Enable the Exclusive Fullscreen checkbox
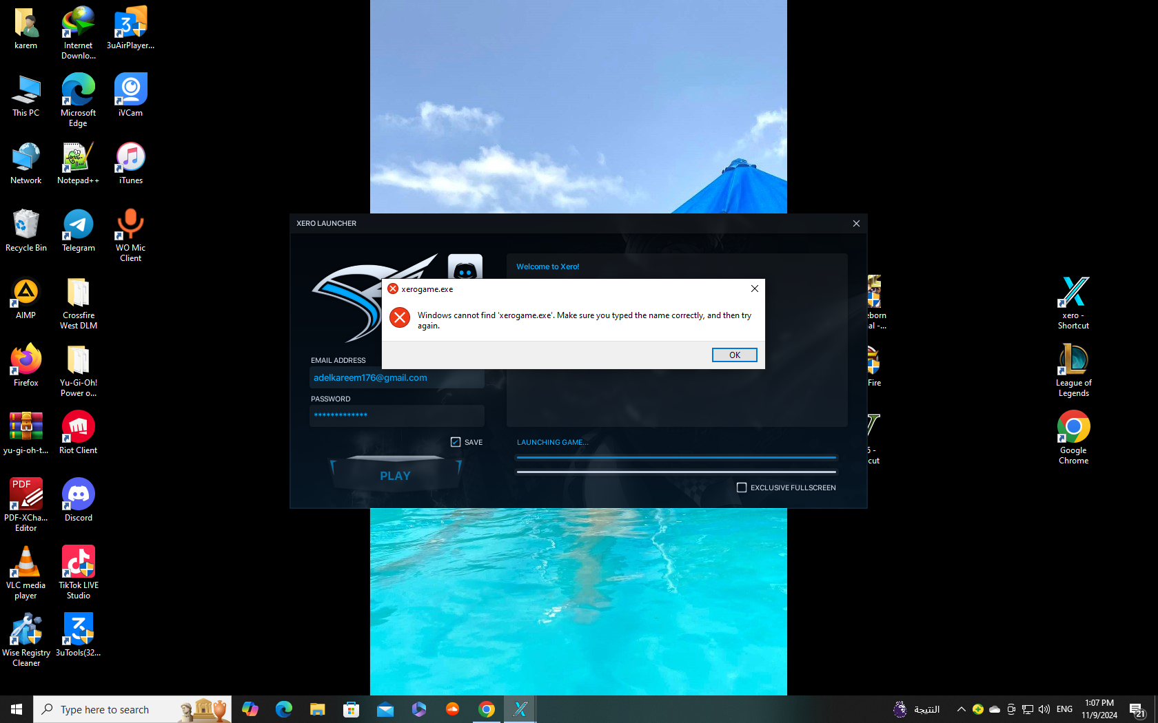Viewport: 1158px width, 723px height. point(742,488)
